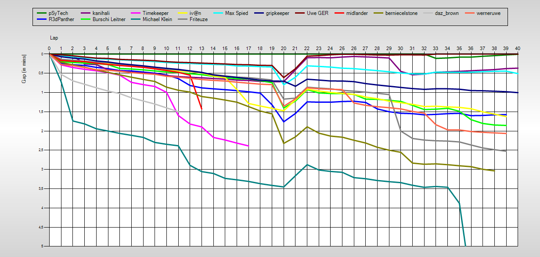Click lap number 22 on the lap axis

point(307,49)
